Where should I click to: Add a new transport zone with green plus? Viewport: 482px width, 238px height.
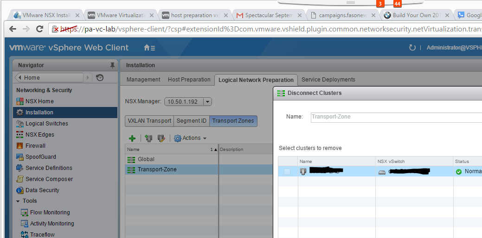132,138
